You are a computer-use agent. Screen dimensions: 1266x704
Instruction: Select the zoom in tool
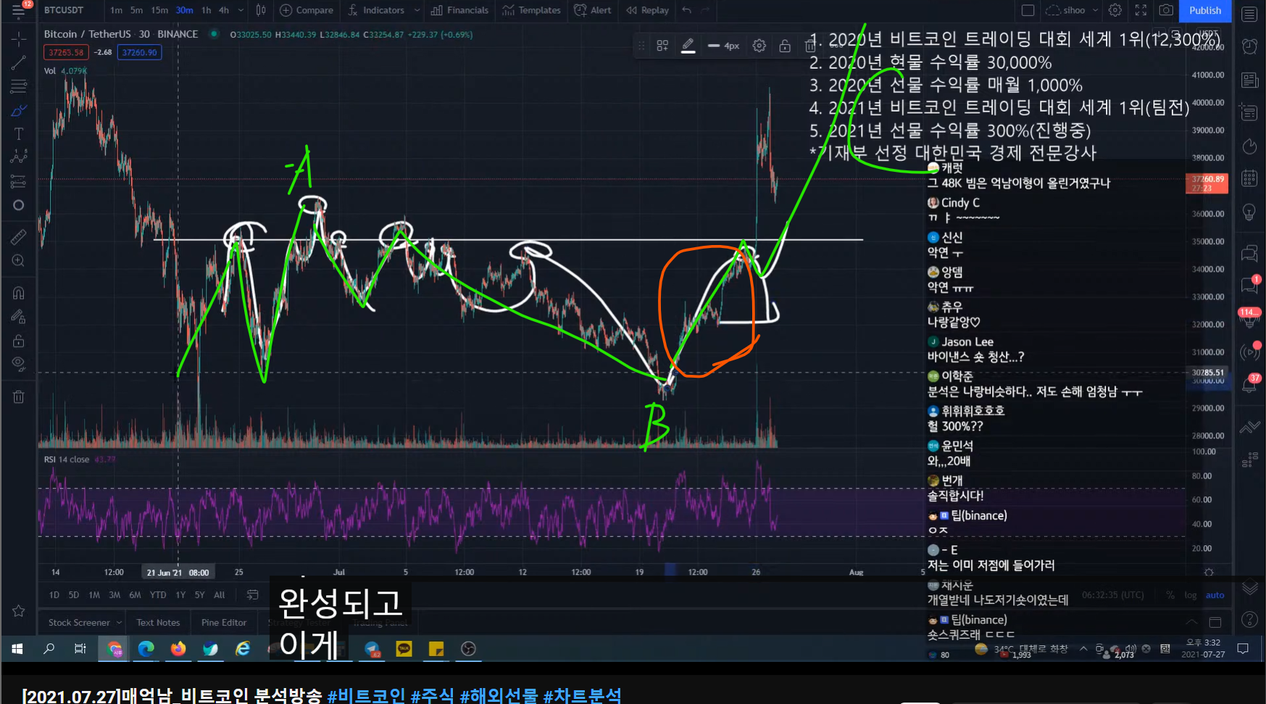(19, 261)
